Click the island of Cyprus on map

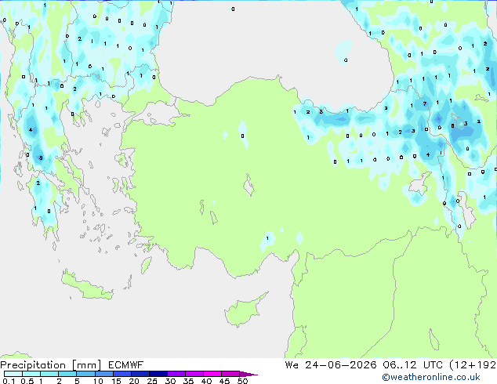coord(245,310)
